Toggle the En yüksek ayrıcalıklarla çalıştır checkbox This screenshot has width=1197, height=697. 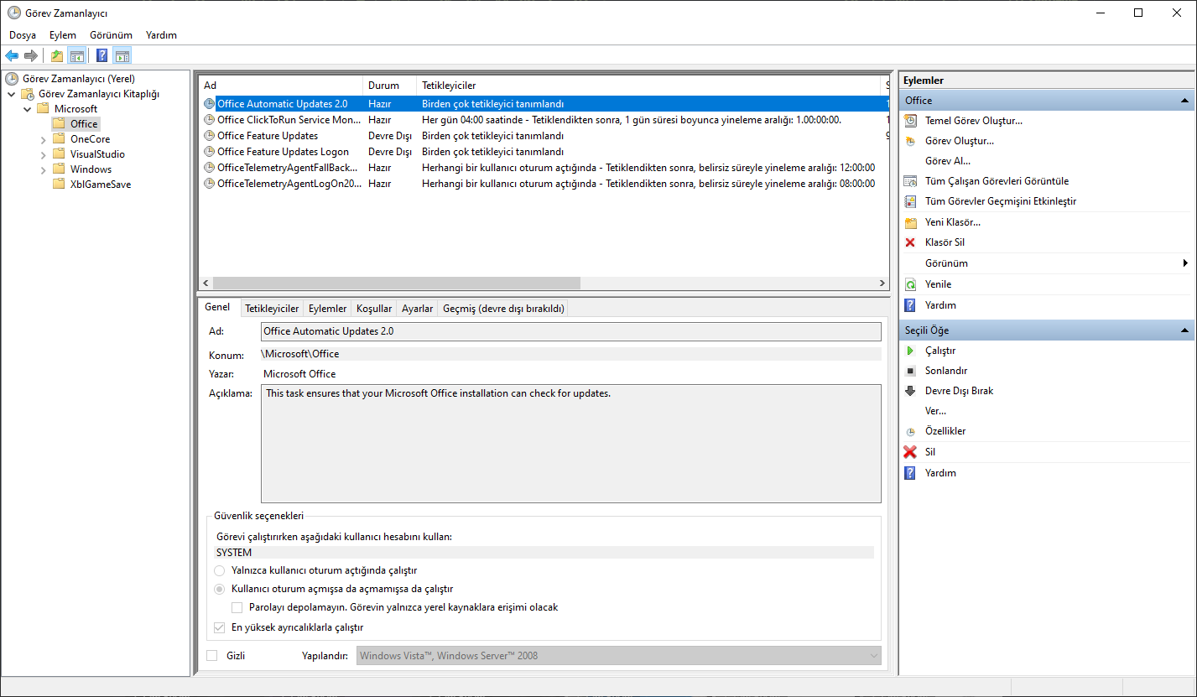coord(220,627)
